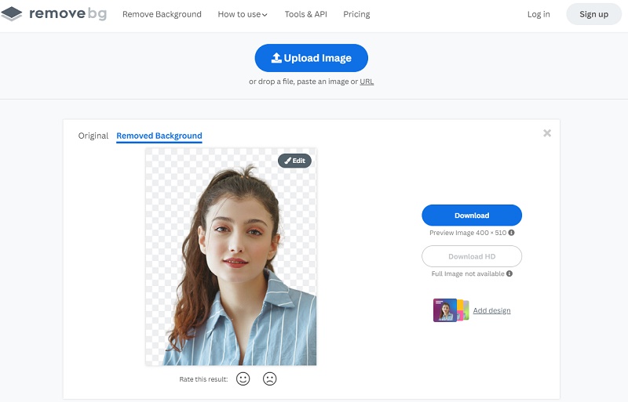Image resolution: width=628 pixels, height=402 pixels.
Task: Open the Remove Background nav link
Action: 162,14
